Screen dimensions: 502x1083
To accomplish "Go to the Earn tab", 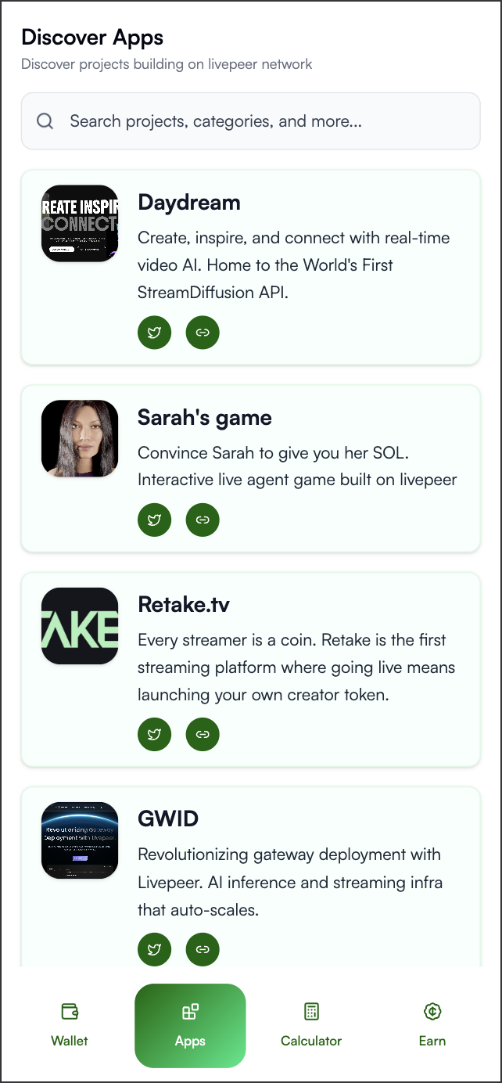I will point(432,1025).
